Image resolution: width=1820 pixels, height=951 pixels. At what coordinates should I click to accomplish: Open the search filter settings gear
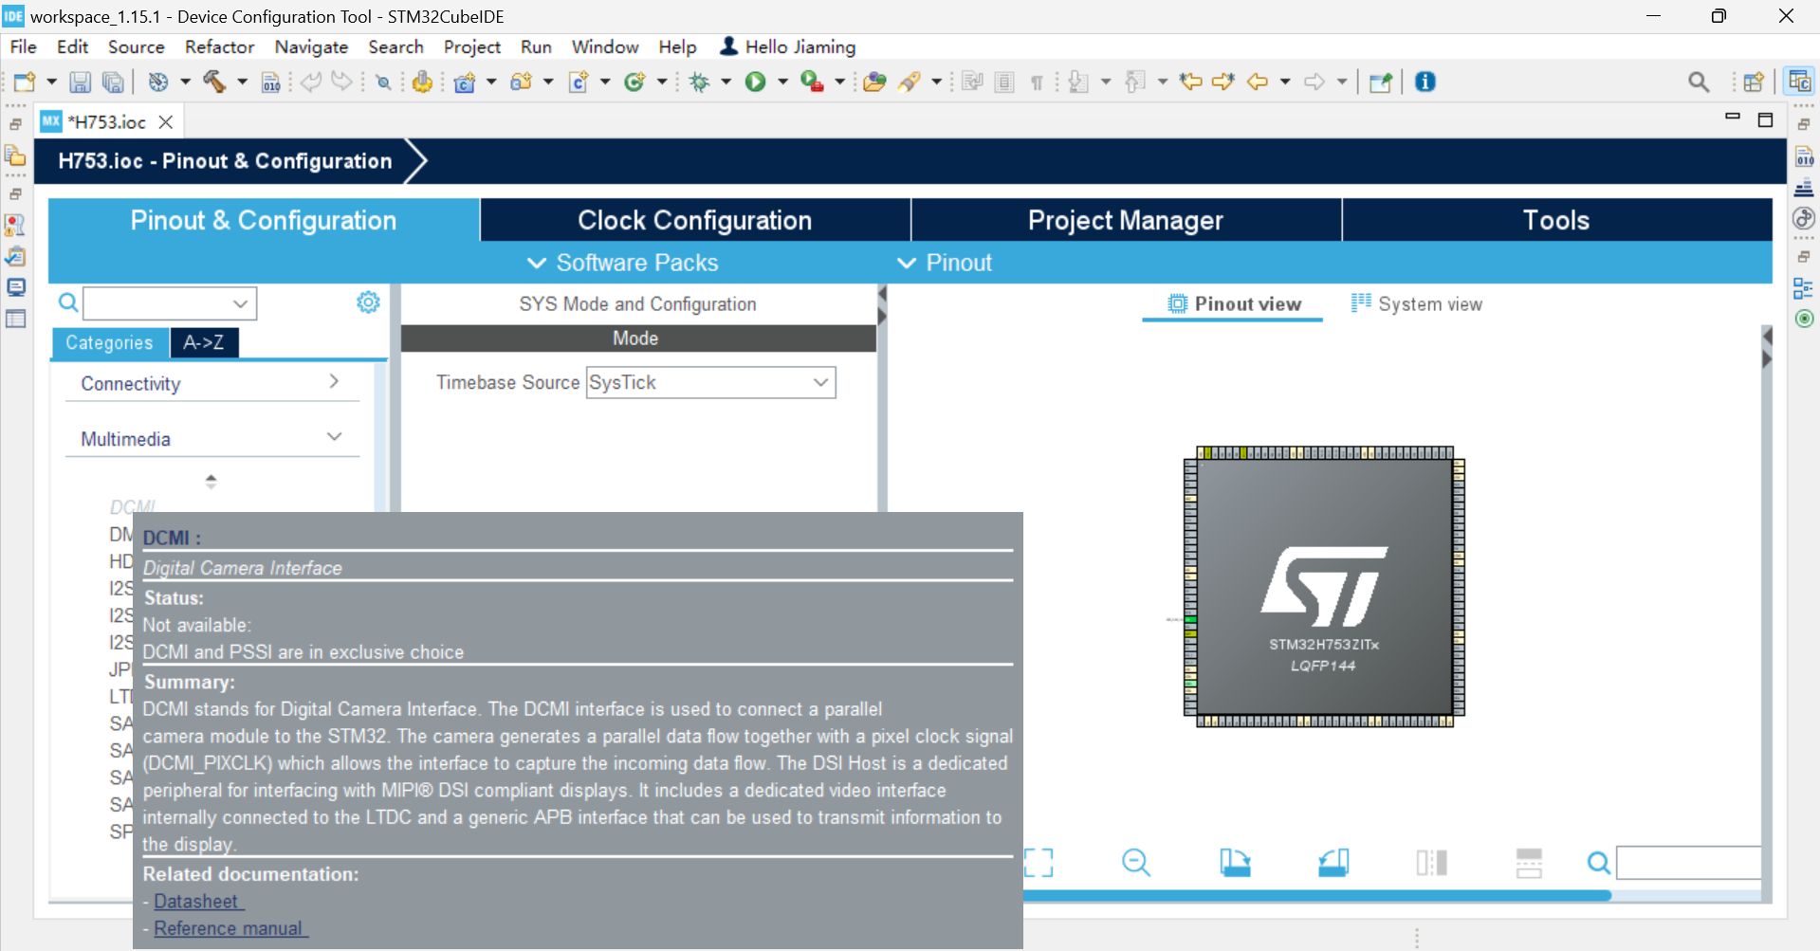[368, 302]
